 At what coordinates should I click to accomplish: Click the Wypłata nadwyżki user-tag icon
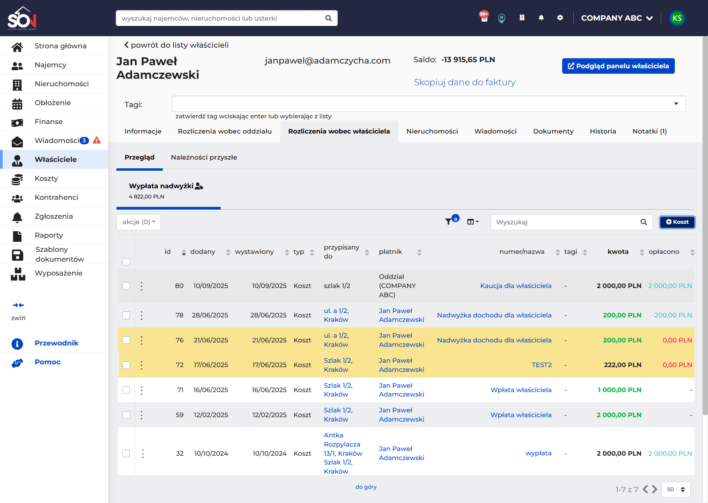coord(199,186)
